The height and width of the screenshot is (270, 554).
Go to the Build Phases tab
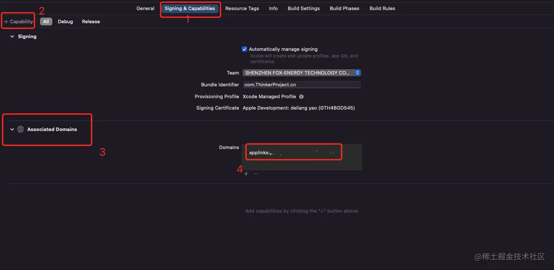[345, 8]
